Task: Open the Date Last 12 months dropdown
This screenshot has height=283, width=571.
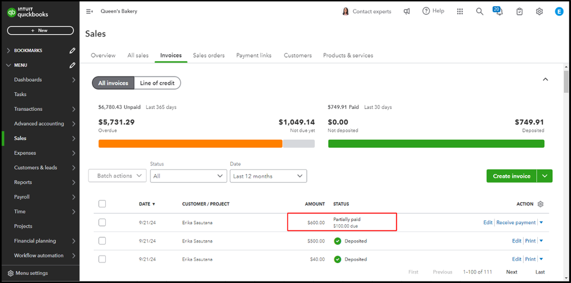Action: 269,176
